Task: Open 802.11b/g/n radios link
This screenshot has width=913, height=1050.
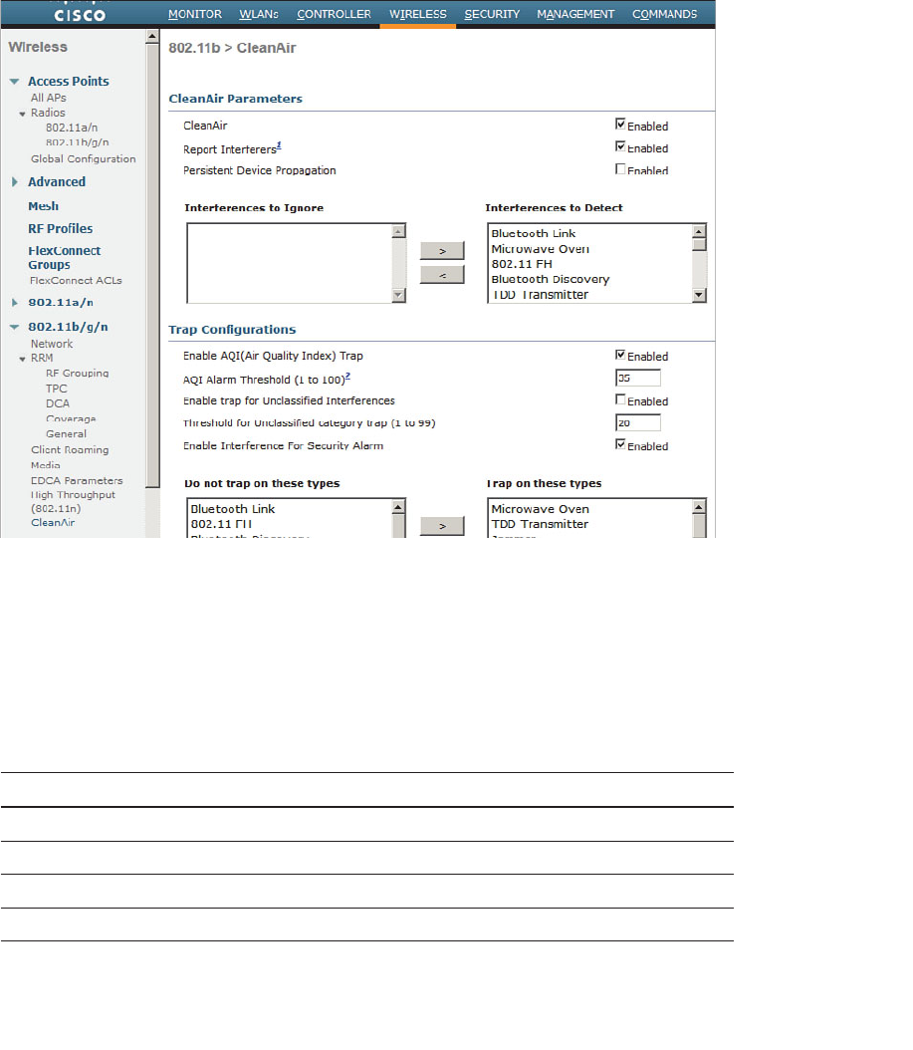Action: pyautogui.click(x=77, y=142)
